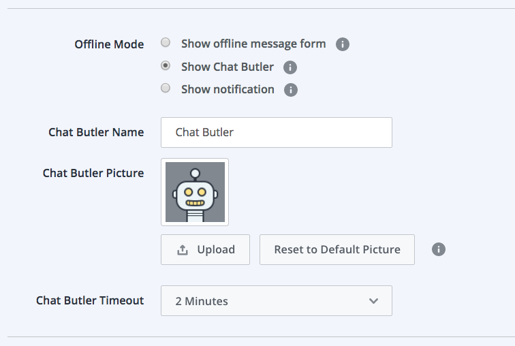
Task: Click the Show notification label text
Action: (x=228, y=89)
